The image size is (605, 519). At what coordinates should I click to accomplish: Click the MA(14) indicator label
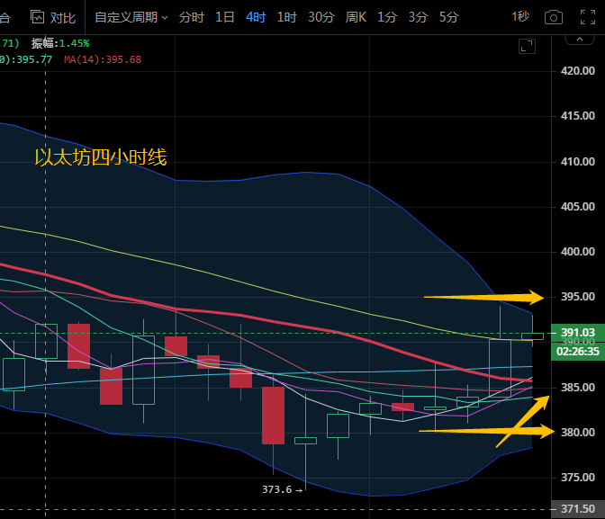[x=103, y=59]
